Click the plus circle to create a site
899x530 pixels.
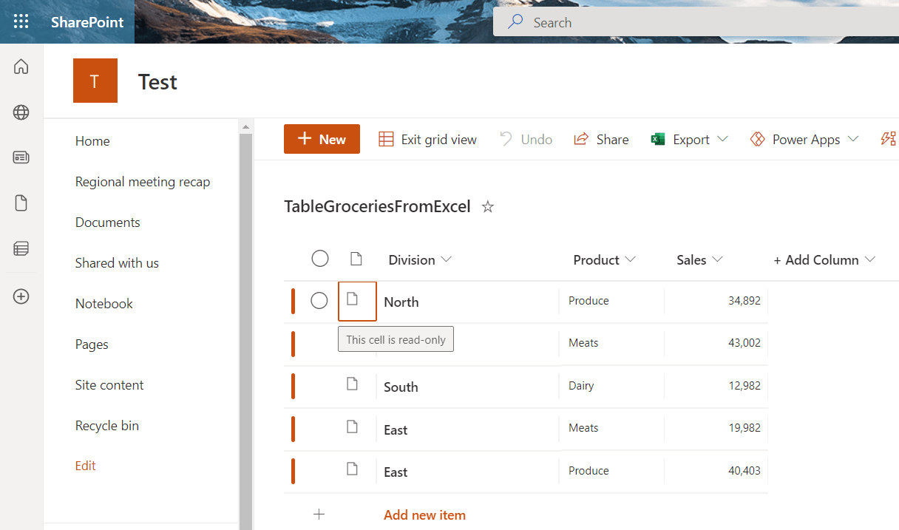pos(21,296)
